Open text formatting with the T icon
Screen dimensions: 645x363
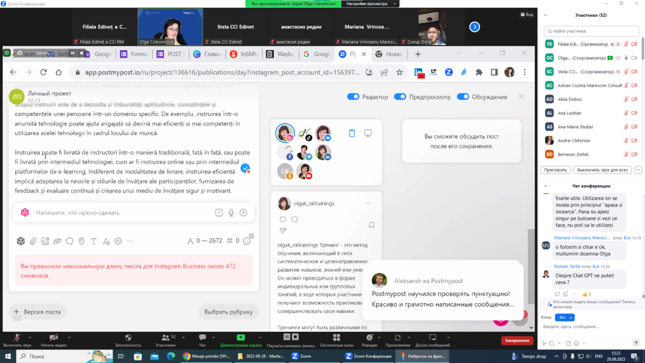coord(94,241)
